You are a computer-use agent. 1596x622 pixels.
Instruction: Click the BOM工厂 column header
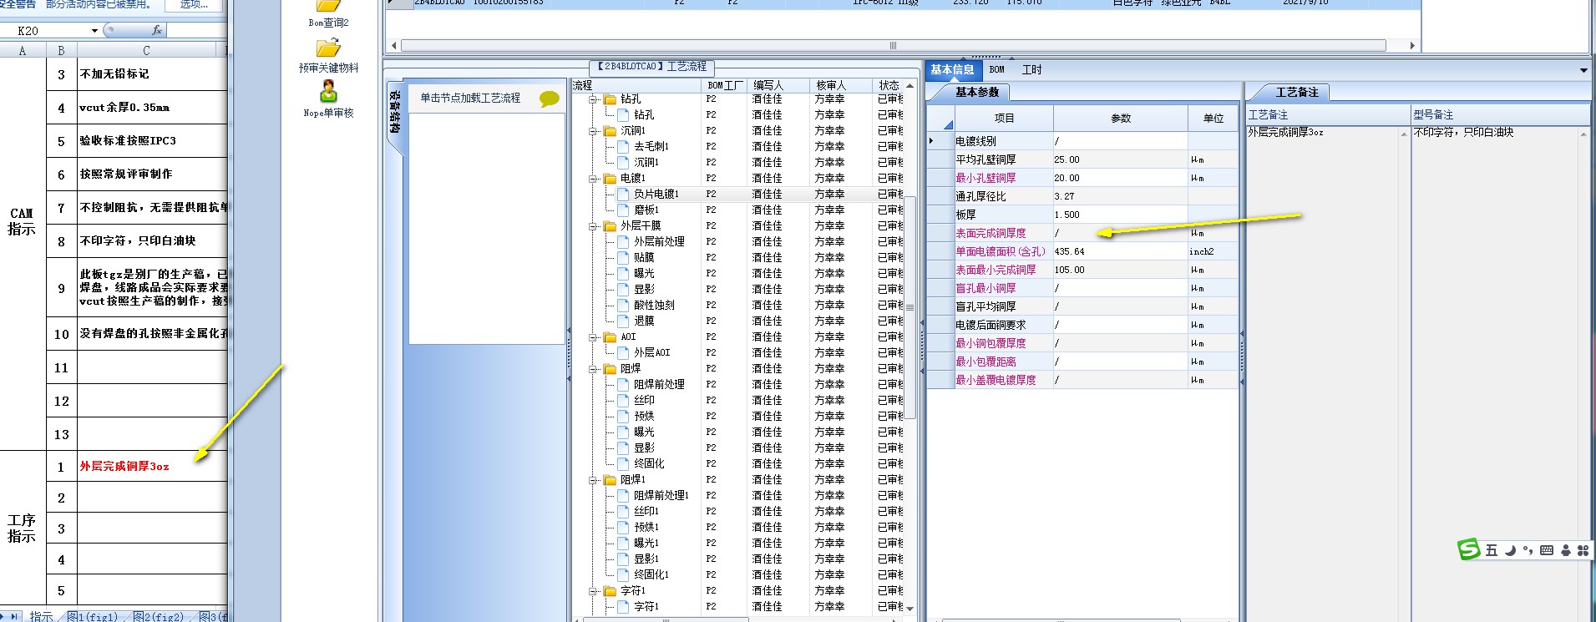pos(724,85)
